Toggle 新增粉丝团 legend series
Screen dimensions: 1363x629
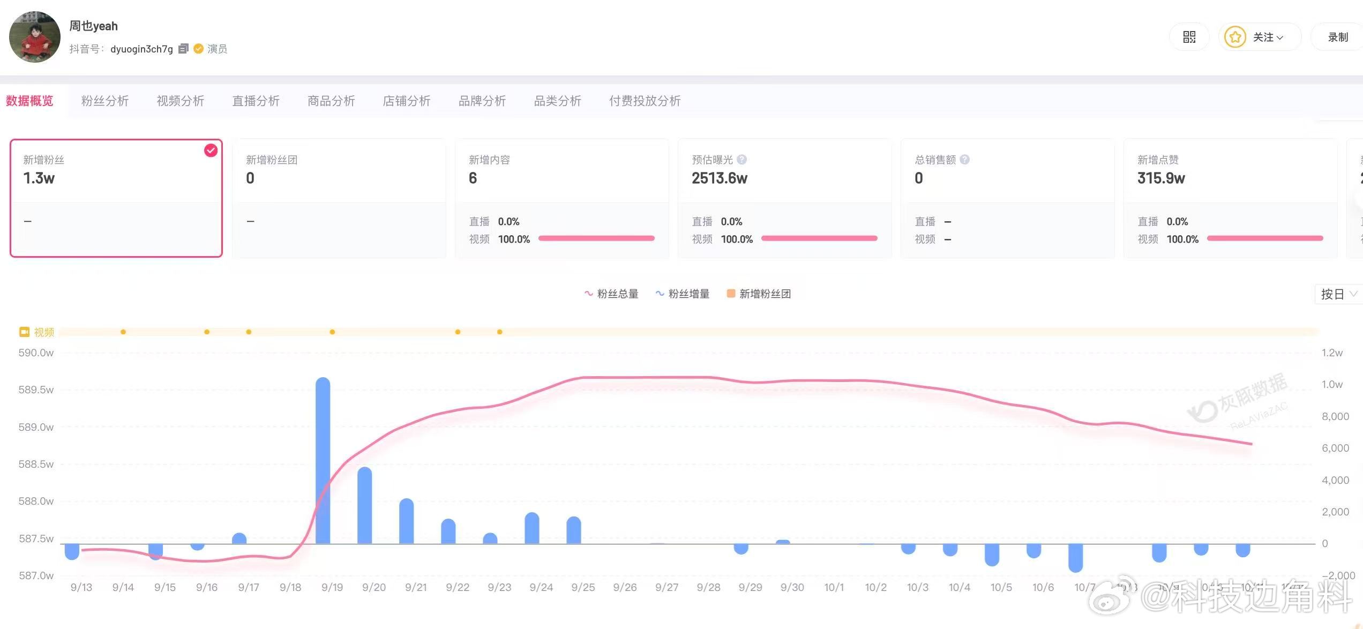point(759,294)
